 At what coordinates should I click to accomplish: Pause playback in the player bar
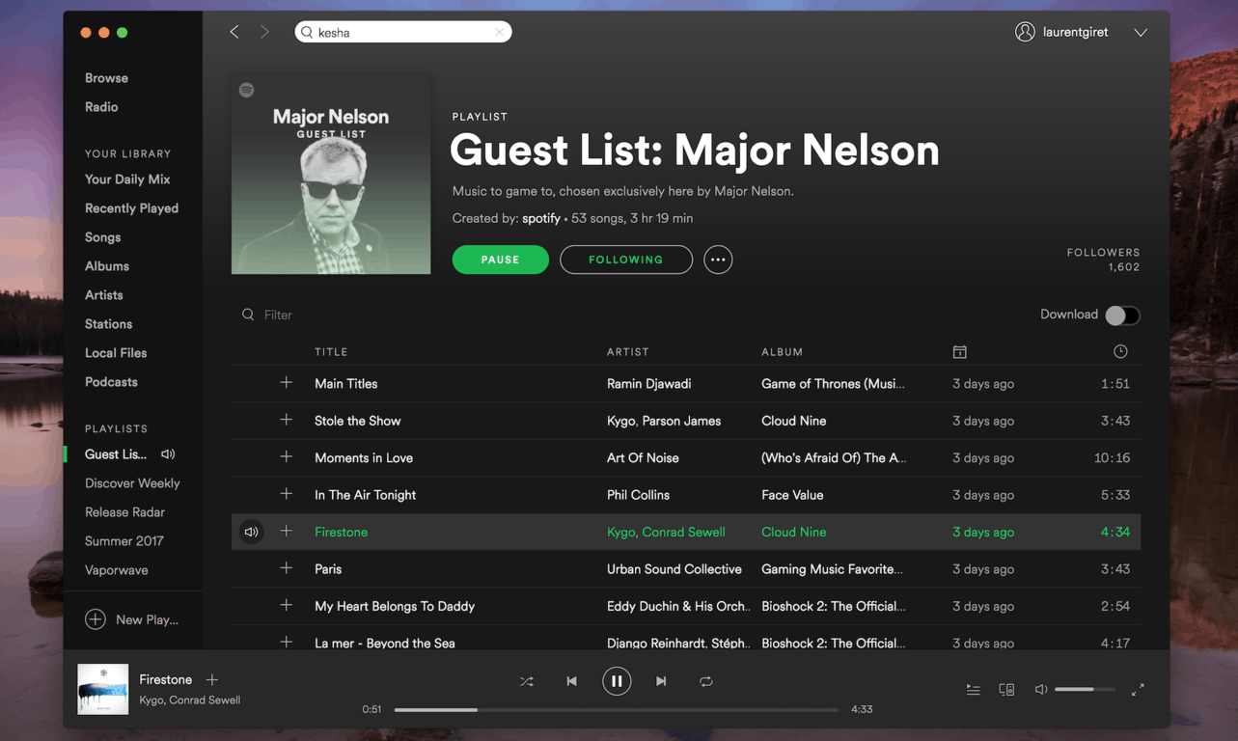click(x=617, y=681)
